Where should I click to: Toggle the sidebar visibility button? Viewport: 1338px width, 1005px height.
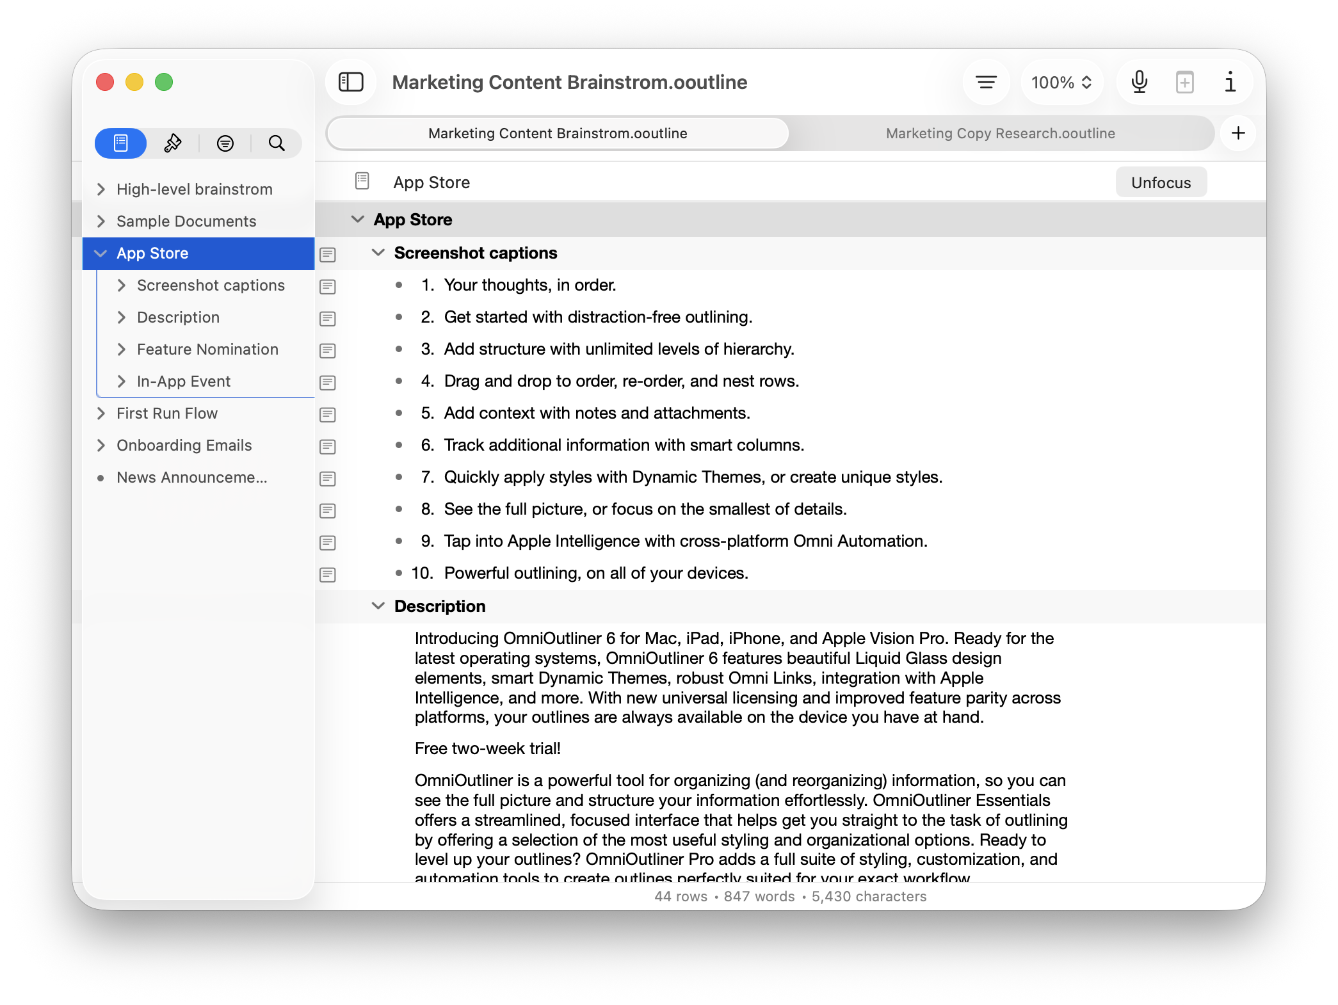pyautogui.click(x=351, y=82)
